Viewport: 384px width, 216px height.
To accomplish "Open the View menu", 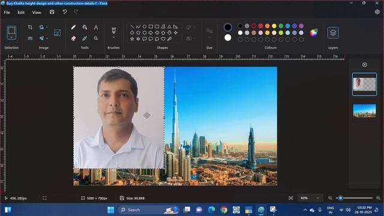I will [x=37, y=12].
